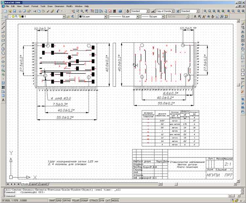The width and height of the screenshot is (246, 203).
Task: Click the Multiline Text 'A' icon at left toolbar bottom
Action: click(x=3, y=100)
